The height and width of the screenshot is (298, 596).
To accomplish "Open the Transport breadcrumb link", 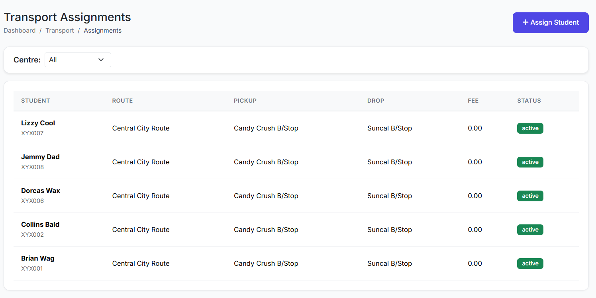I will [x=60, y=31].
